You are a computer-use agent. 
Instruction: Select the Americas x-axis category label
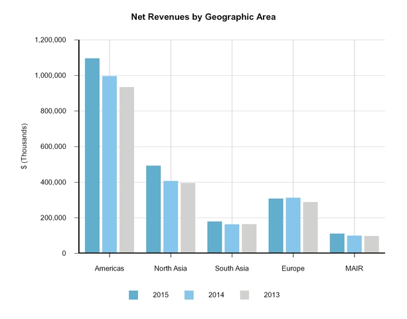(x=110, y=268)
